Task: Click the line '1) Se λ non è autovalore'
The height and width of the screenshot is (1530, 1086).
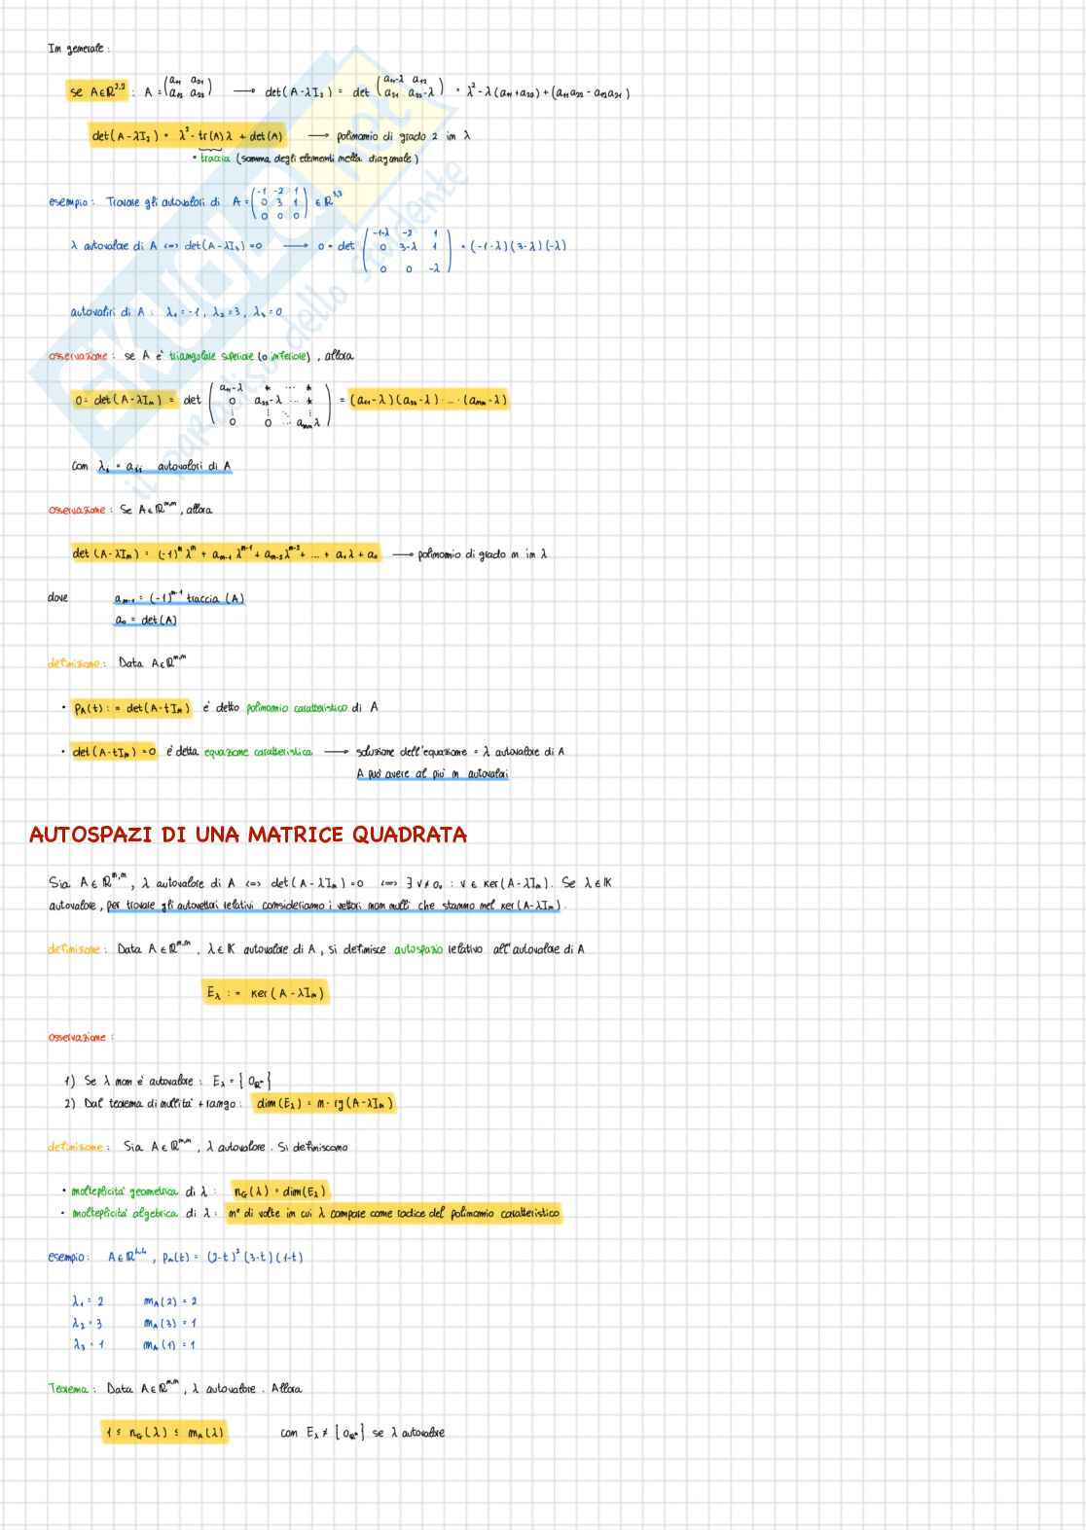Action: [x=132, y=1081]
